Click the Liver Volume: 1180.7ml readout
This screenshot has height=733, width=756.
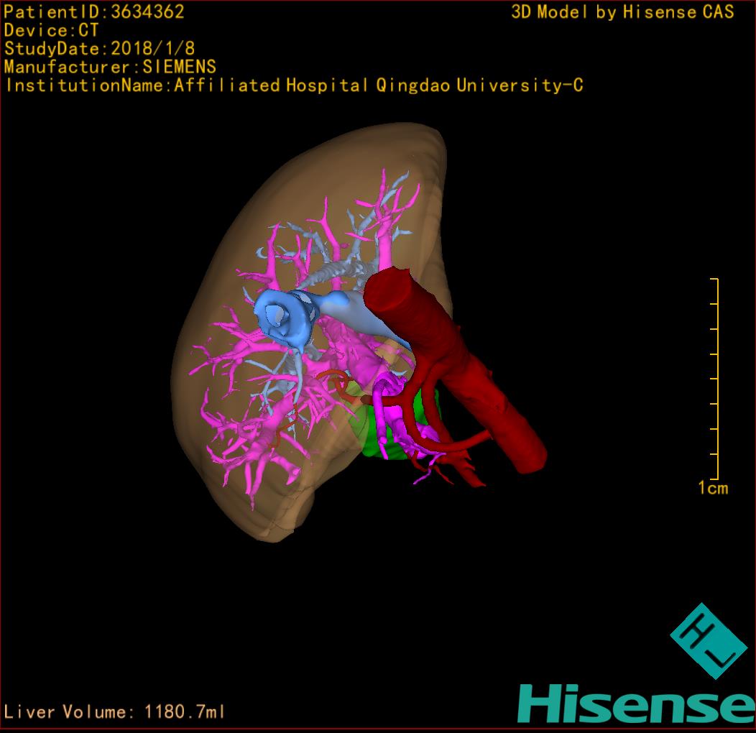click(x=115, y=712)
